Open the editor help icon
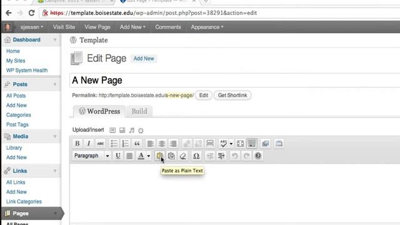This screenshot has width=400, height=225. [x=258, y=156]
